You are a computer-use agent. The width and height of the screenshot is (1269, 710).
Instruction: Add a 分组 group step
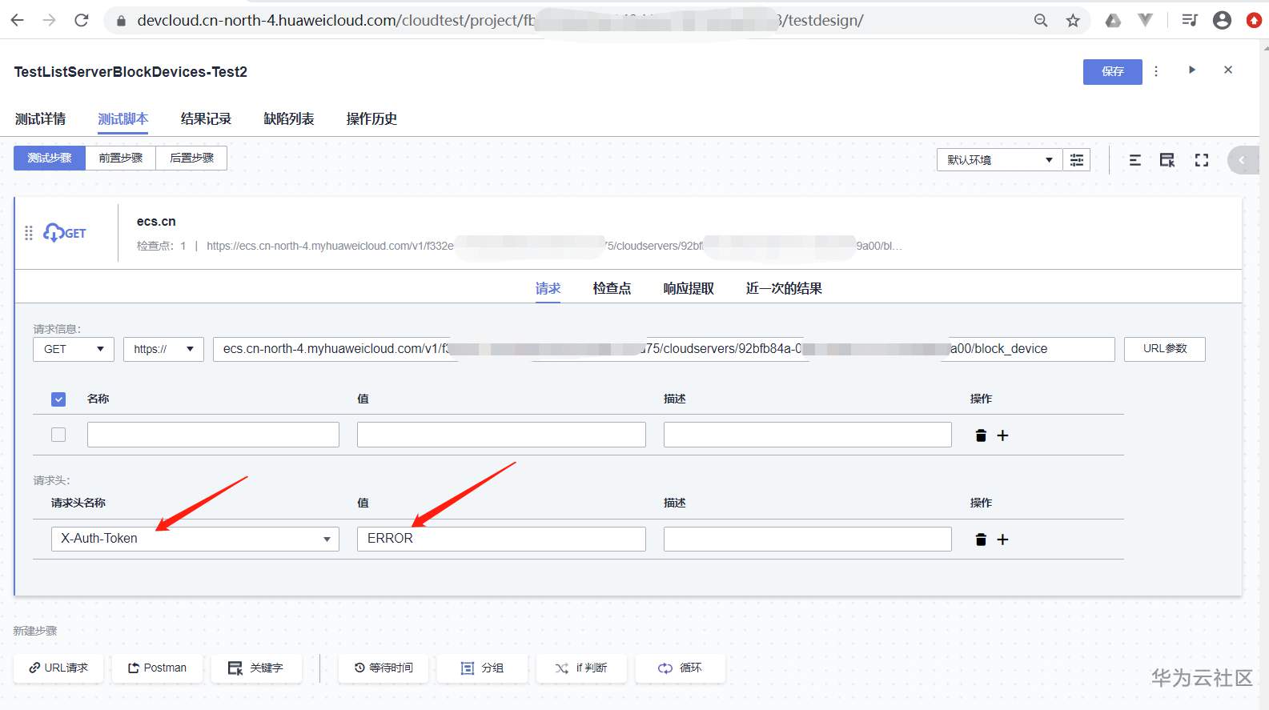click(482, 668)
